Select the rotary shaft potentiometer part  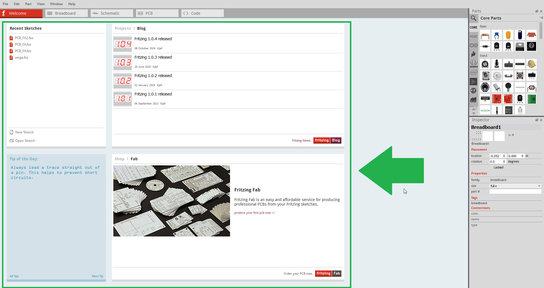click(497, 64)
